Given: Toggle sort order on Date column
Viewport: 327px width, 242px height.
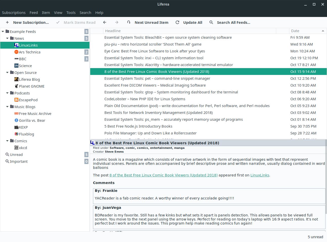Looking at the screenshot, I should point(308,31).
